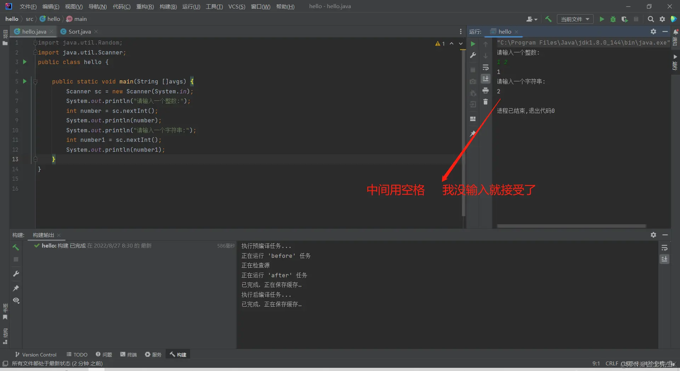This screenshot has width=680, height=371.
Task: Rebuild using hammer icon in Build panel
Action: [16, 247]
